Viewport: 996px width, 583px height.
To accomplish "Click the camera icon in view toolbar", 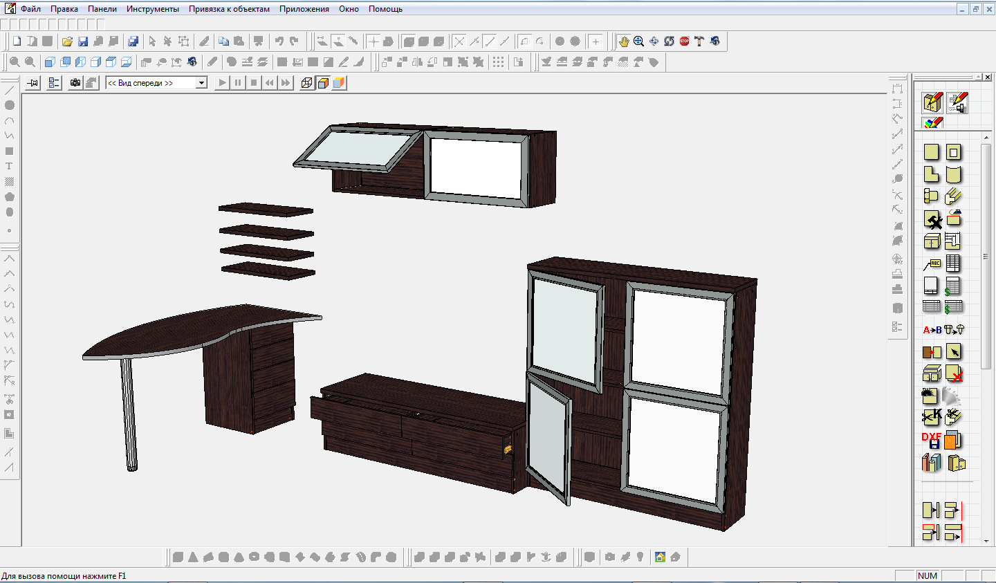I will [x=75, y=83].
